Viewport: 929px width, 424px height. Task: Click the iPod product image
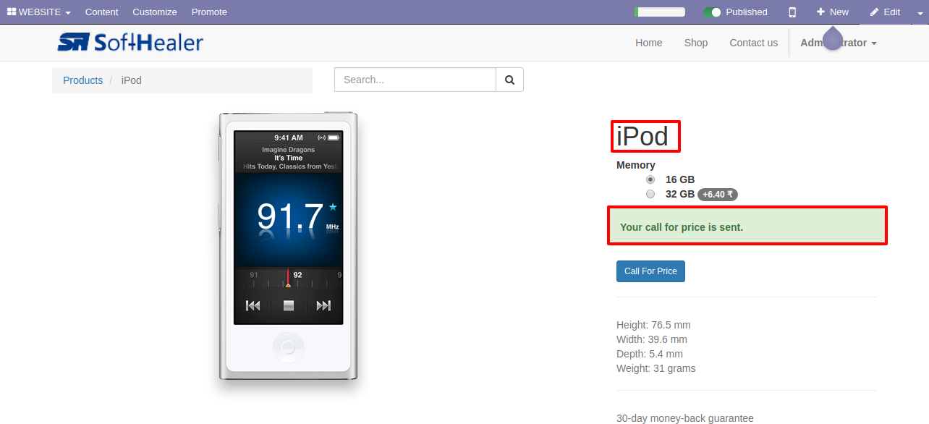pyautogui.click(x=288, y=247)
